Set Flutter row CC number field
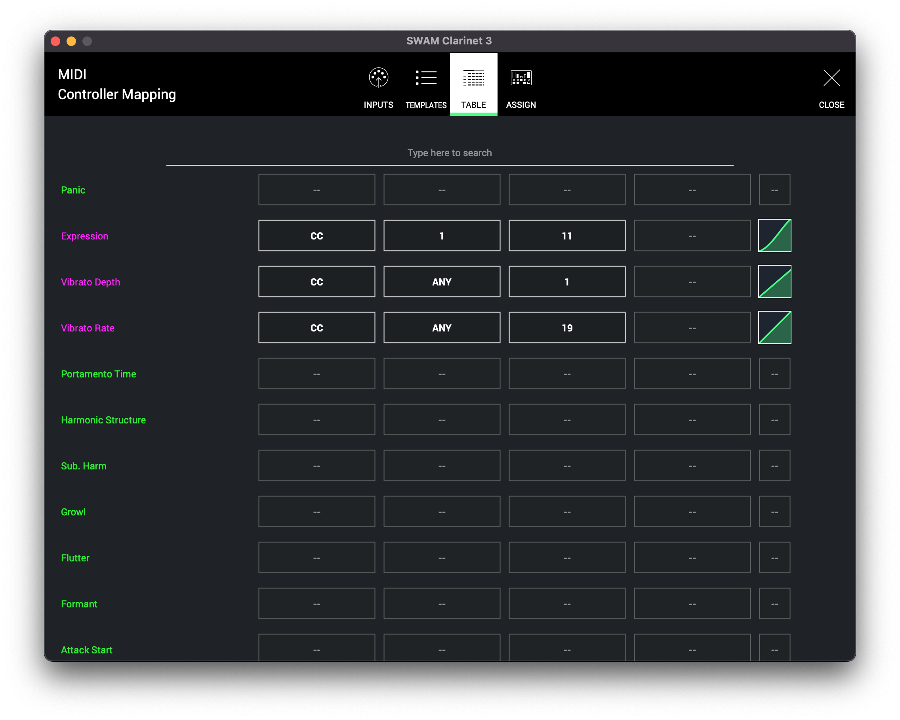Viewport: 900px width, 720px height. point(567,557)
